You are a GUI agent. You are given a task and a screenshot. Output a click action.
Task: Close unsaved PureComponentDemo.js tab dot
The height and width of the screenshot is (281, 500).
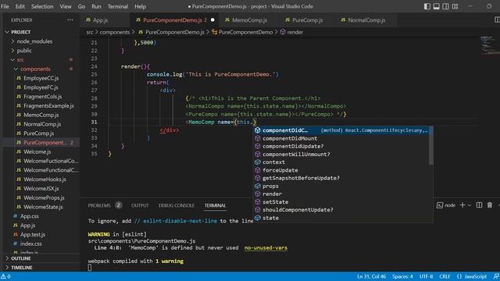pyautogui.click(x=212, y=20)
